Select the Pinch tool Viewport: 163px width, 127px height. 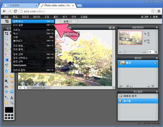point(12,92)
